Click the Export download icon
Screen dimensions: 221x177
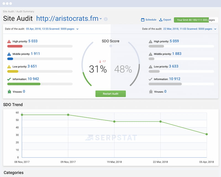161,20
